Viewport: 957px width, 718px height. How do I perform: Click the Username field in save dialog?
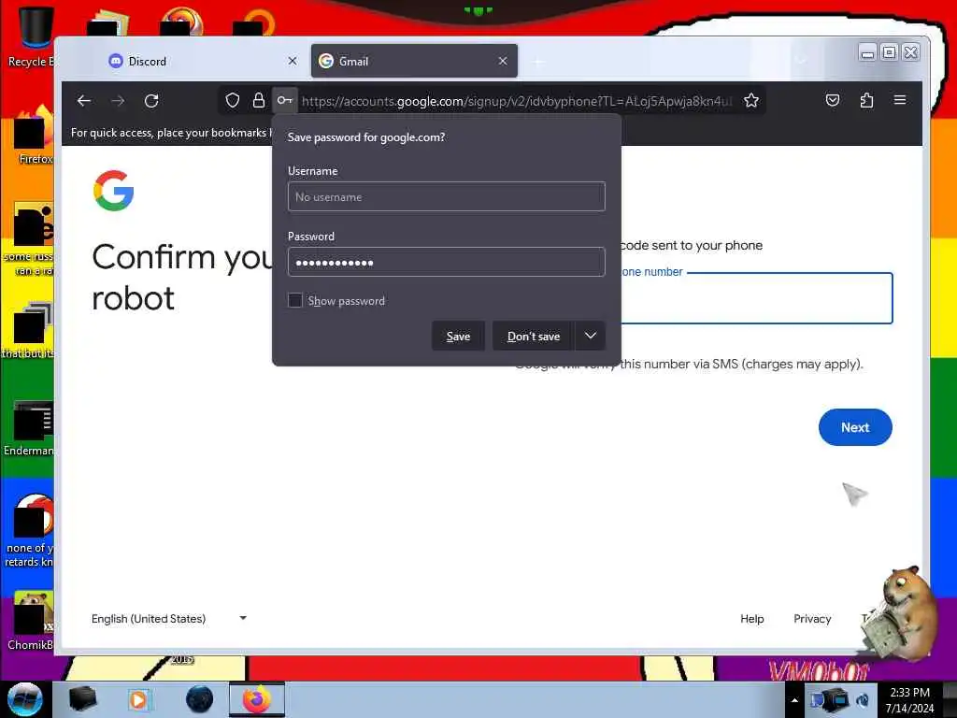coord(447,196)
